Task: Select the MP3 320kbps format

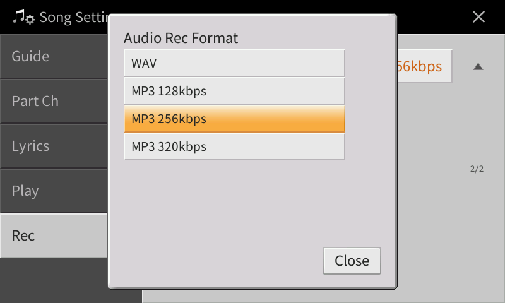Action: 234,146
